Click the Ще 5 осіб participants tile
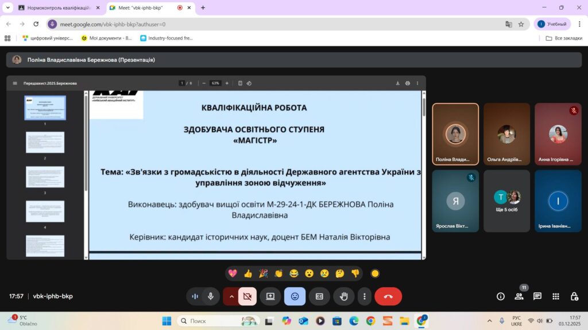Viewport: 588px width, 330px height. coord(506,201)
